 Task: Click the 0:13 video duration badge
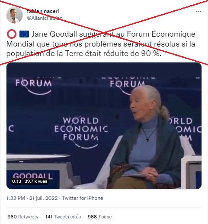tap(16, 181)
